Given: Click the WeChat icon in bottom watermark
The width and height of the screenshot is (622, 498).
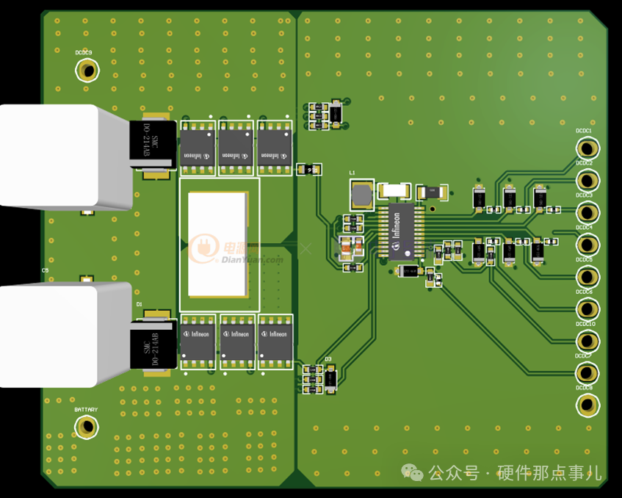Looking at the screenshot, I should coord(411,473).
